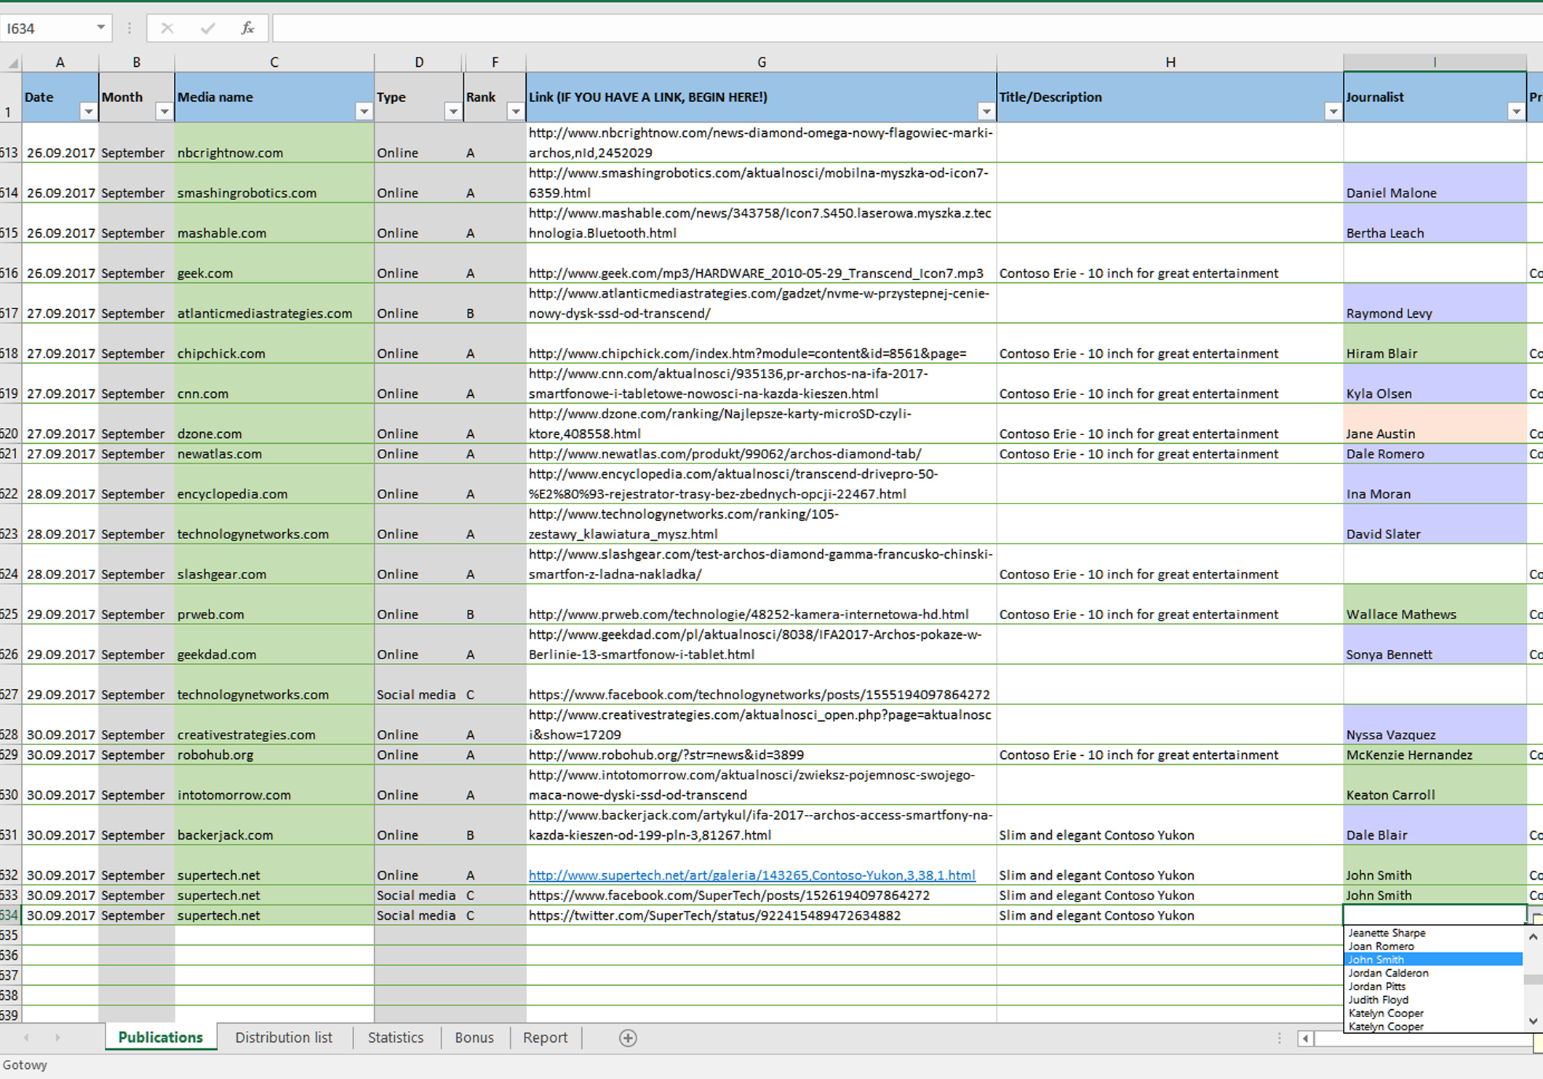Switch to the Distribution list sheet
Viewport: 1543px width, 1079px height.
tap(284, 1038)
